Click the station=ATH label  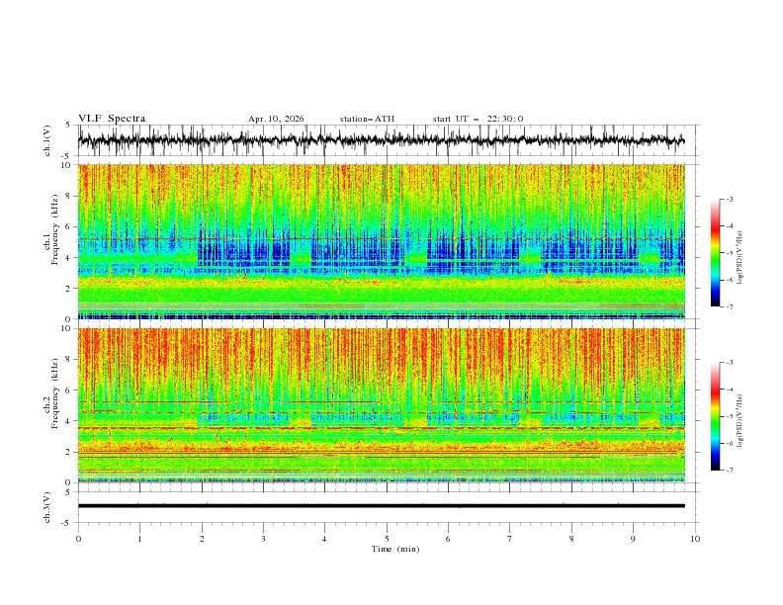[x=367, y=119]
